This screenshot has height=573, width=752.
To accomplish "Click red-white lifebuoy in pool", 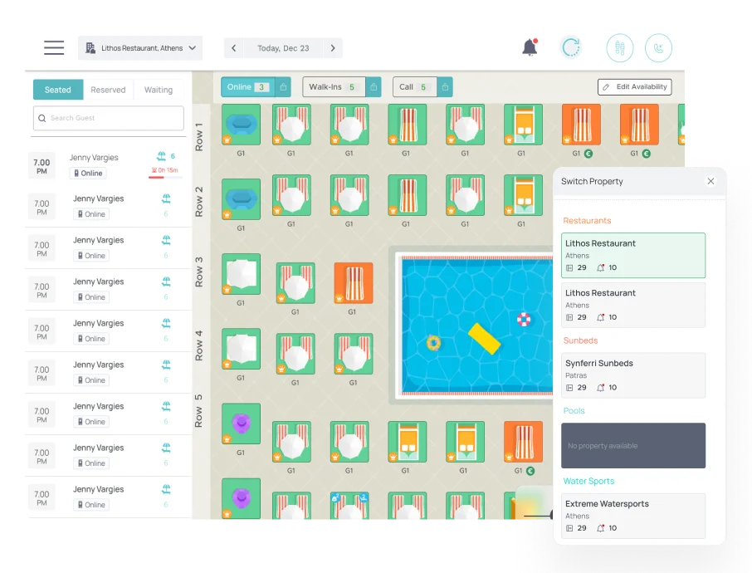I will [x=524, y=319].
